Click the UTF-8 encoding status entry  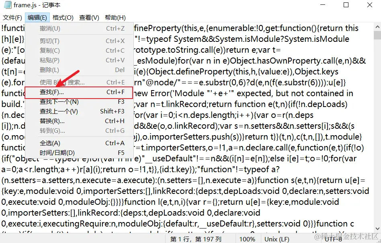[x=333, y=239]
